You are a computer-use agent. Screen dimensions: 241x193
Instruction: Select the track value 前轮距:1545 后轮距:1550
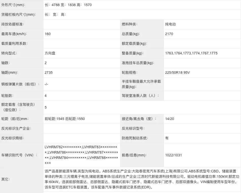65,119
